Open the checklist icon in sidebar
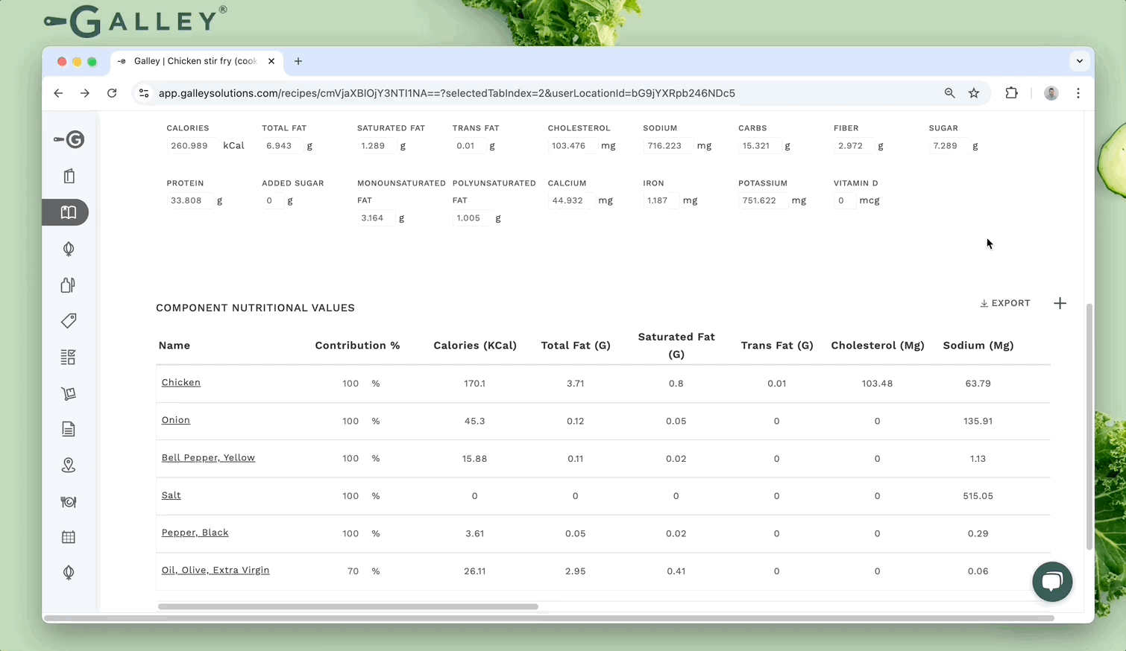This screenshot has width=1126, height=651. pyautogui.click(x=68, y=357)
